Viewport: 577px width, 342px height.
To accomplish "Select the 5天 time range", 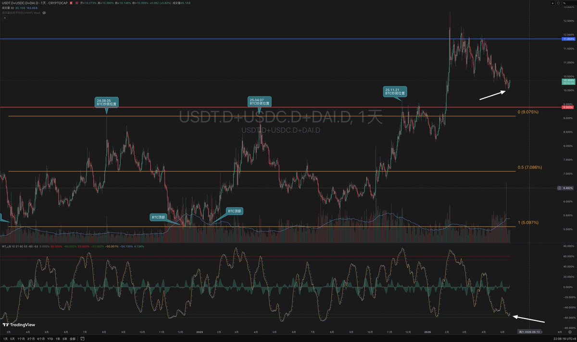I will pos(13,339).
